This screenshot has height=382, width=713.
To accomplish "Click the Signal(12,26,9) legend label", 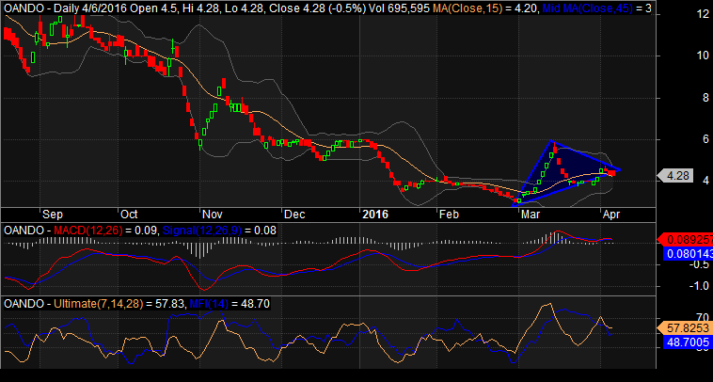I will pyautogui.click(x=201, y=231).
